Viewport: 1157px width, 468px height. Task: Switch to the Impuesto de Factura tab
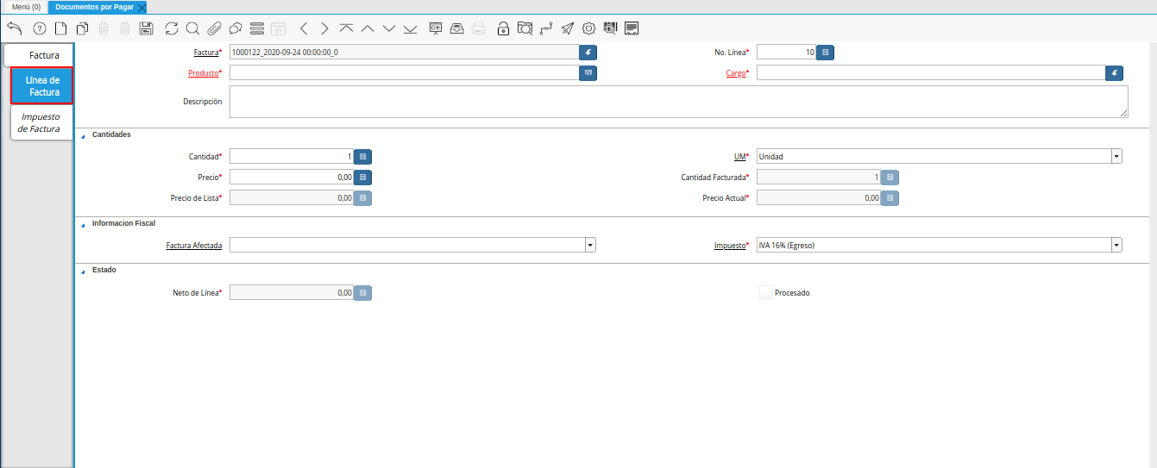click(41, 122)
